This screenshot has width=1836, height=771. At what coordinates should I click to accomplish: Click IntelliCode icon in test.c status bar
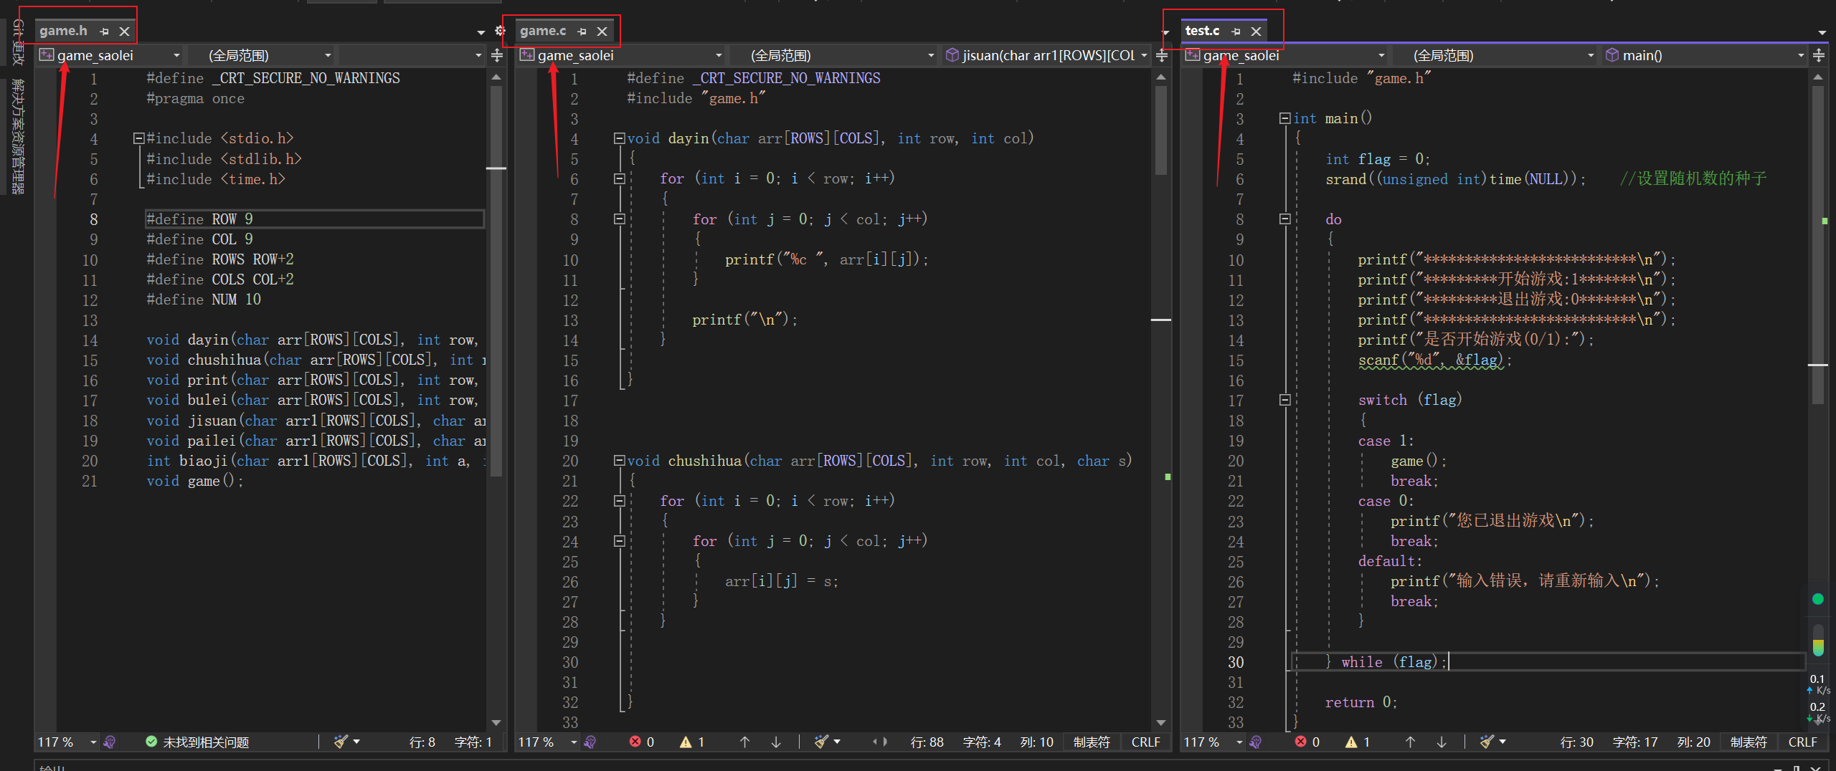[1256, 742]
